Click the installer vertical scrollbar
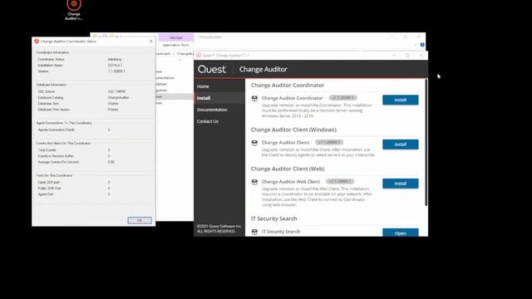532x299 pixels. (426, 142)
